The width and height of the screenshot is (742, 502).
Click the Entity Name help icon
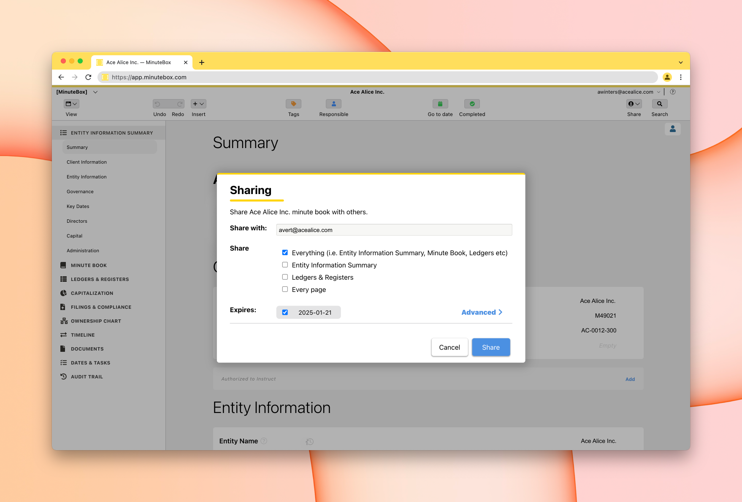pos(264,441)
